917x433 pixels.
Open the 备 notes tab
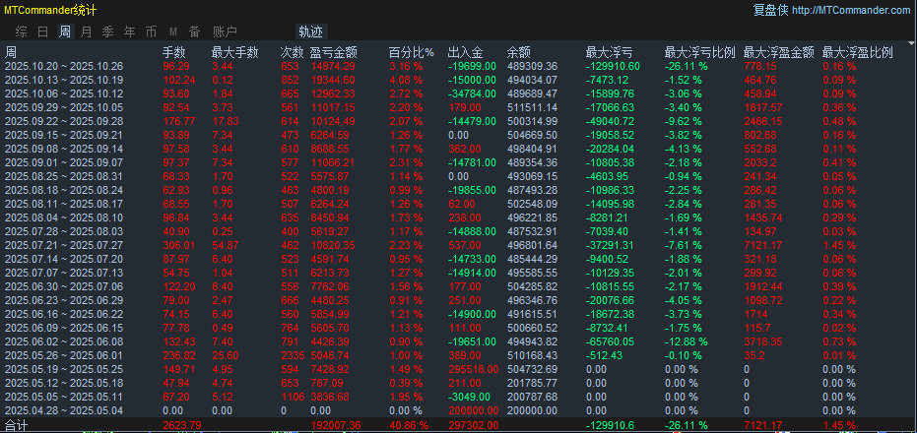pyautogui.click(x=195, y=32)
